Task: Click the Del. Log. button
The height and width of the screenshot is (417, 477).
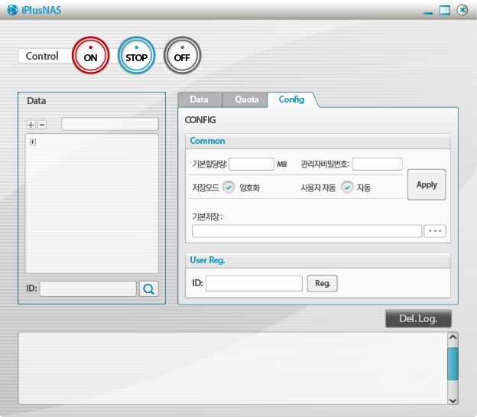Action: coord(418,318)
